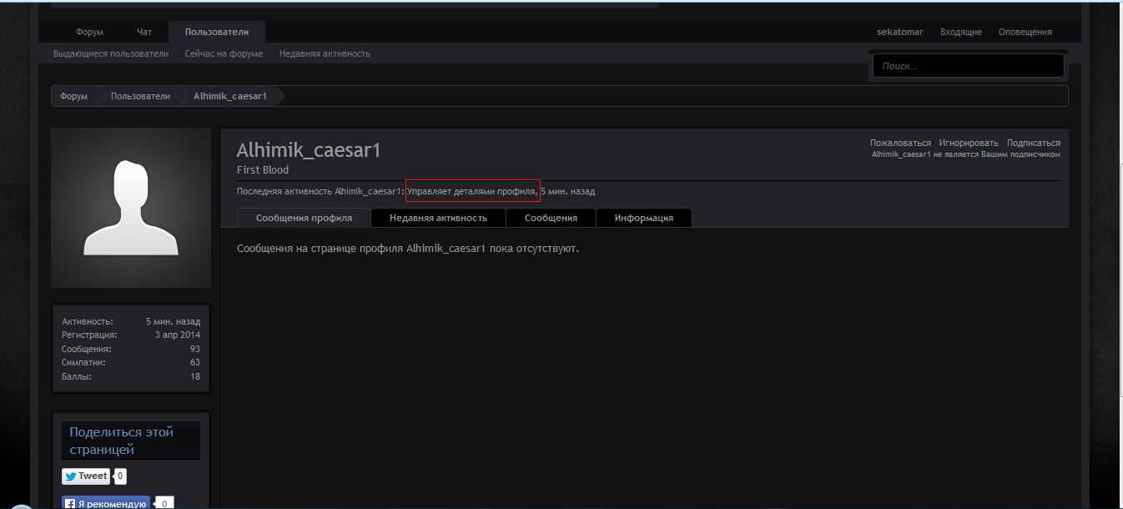Click 'Игнорировать' to ignore the user

coord(968,143)
